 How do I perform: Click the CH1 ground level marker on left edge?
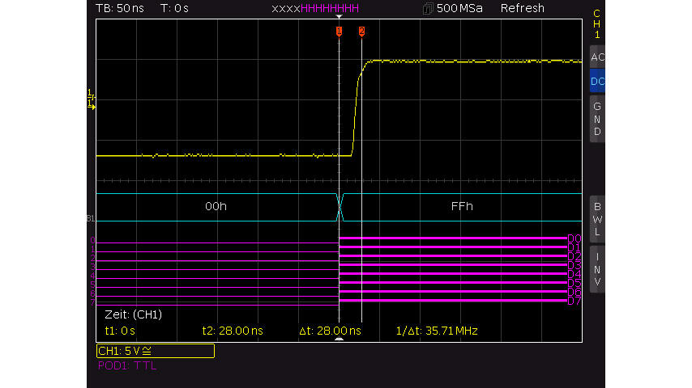point(91,99)
